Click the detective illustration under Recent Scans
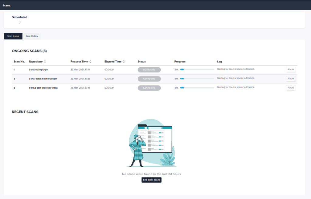Viewport: 311px width, 199px height. tap(151, 143)
